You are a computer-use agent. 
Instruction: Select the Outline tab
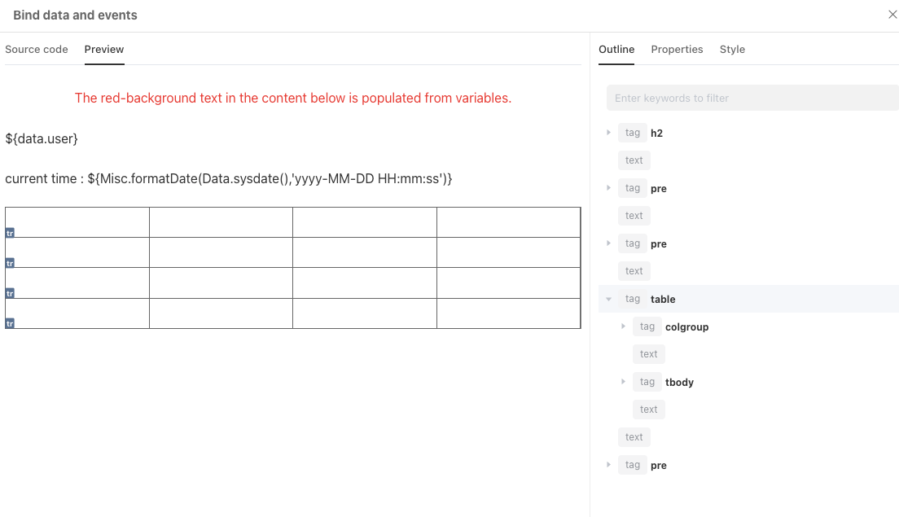coord(616,50)
